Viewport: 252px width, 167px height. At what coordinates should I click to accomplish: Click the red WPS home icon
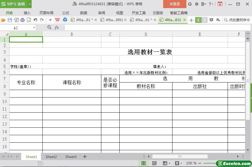point(57,20)
